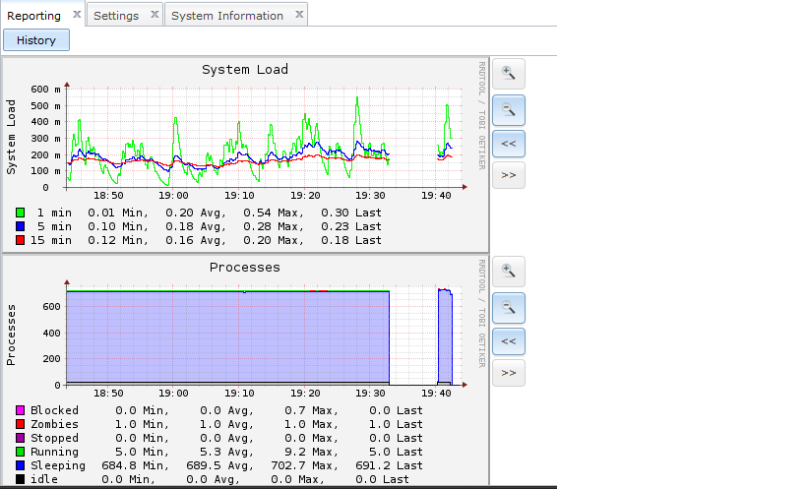Click the '691.2 Last' Sleeping value
Screen dimensions: 806x489
pos(389,466)
